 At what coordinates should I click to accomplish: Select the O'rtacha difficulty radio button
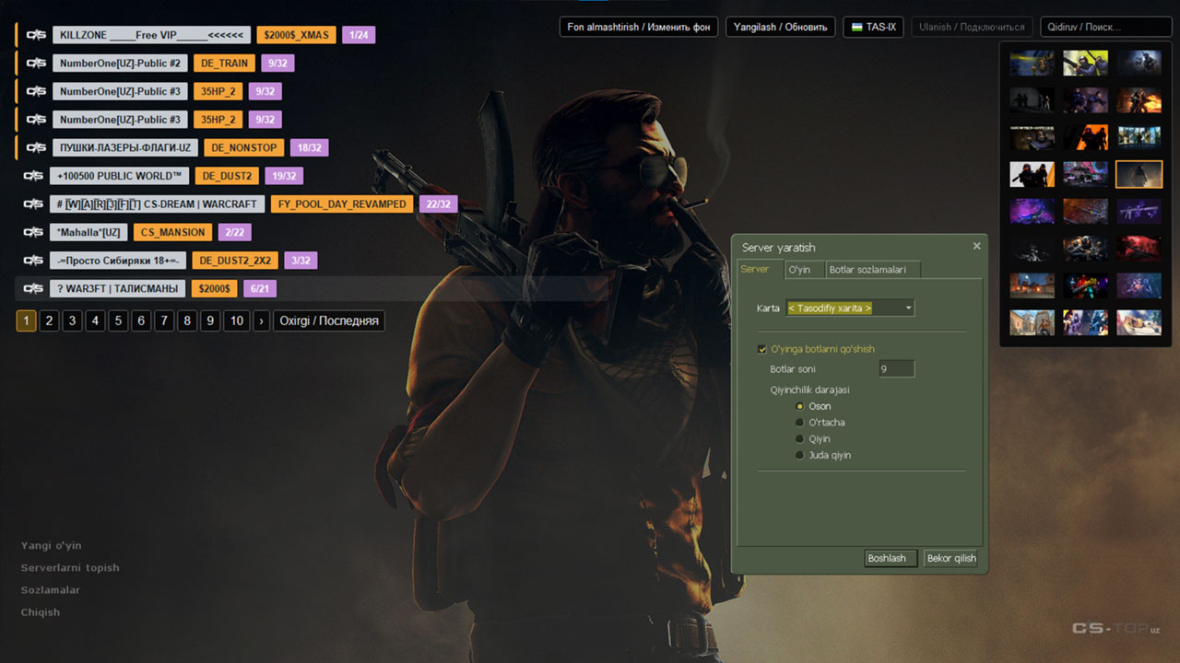click(800, 423)
